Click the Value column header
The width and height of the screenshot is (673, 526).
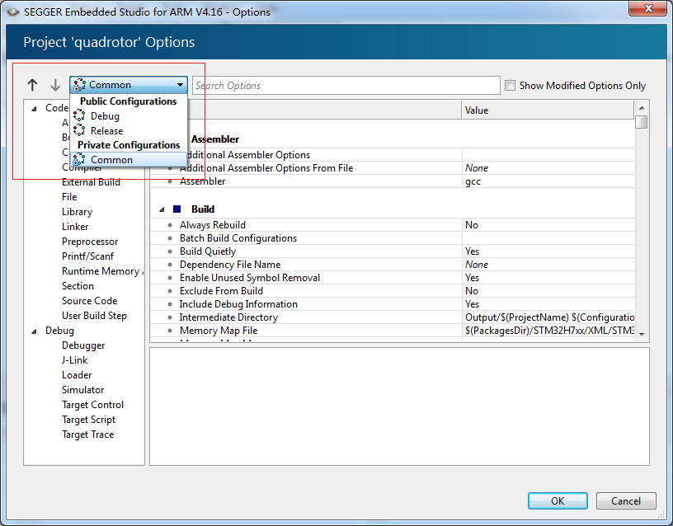tap(548, 110)
